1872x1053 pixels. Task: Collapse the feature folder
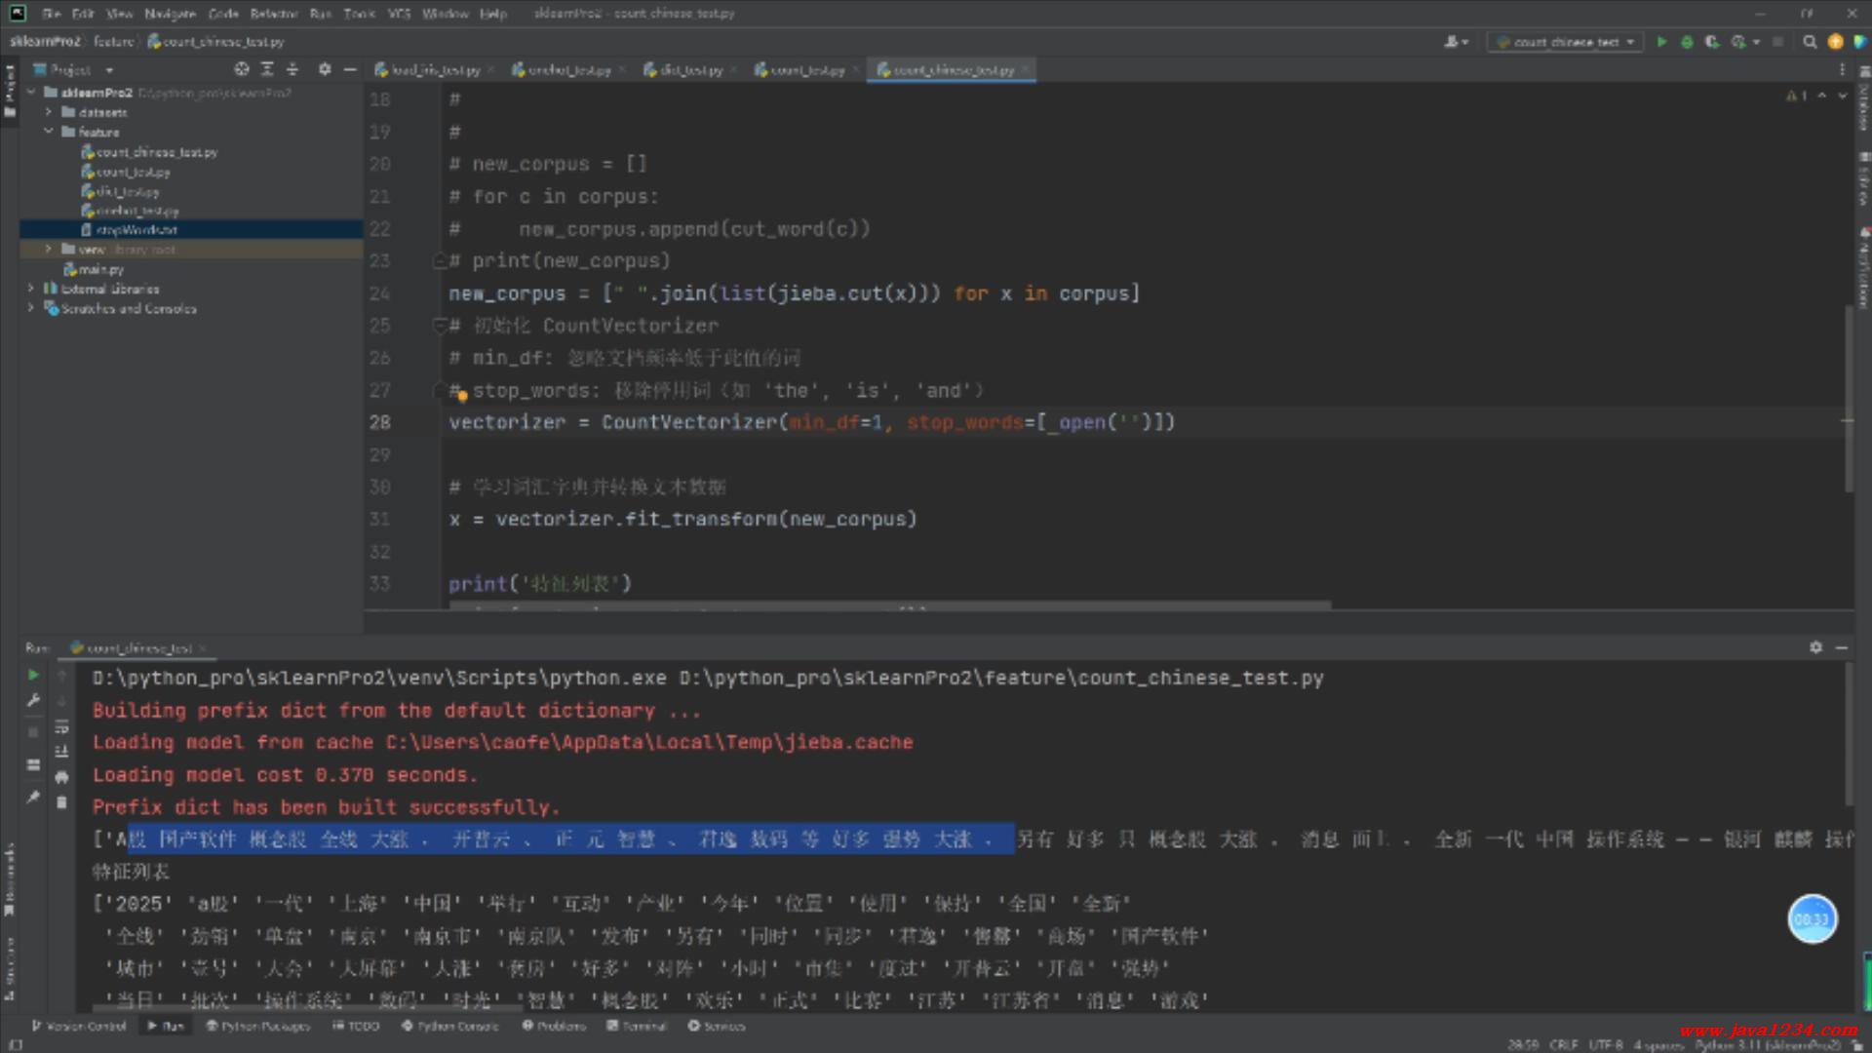[48, 132]
